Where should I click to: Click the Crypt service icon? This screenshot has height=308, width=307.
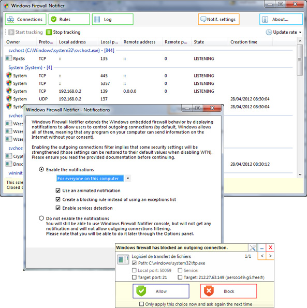point(9,156)
